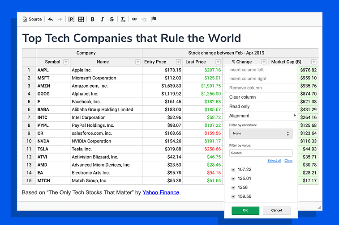Select the $23.53 entry price cell

pyautogui.click(x=163, y=165)
